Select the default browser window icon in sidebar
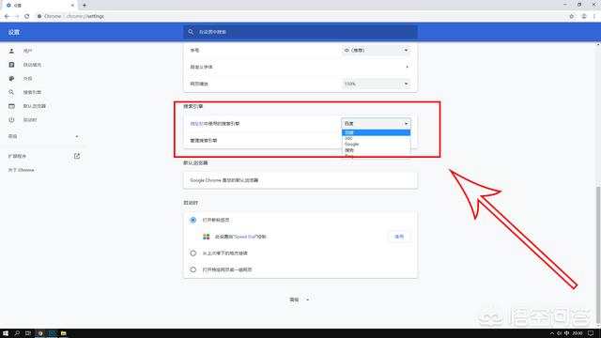Viewport: 601px width, 338px height. [11, 106]
